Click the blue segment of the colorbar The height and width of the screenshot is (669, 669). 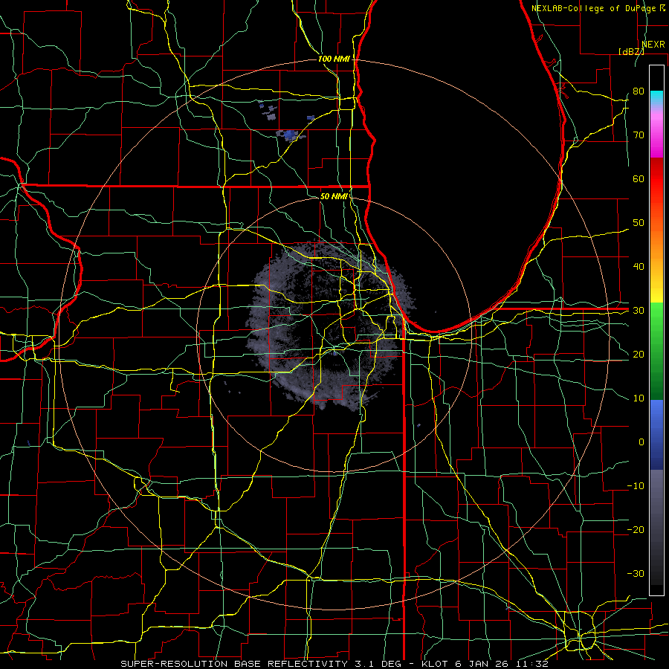656,435
